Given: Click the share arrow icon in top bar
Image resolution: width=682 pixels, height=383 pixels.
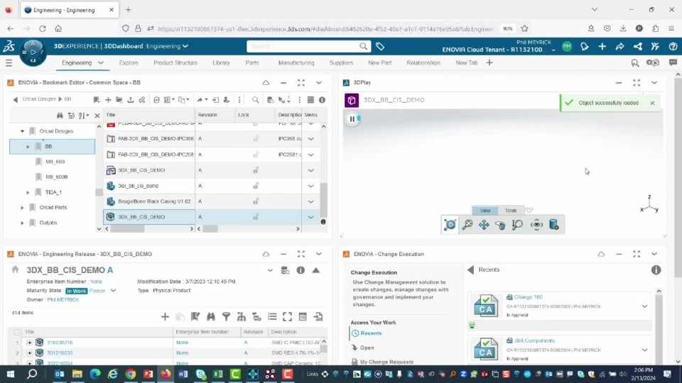Looking at the screenshot, I should tap(619, 46).
